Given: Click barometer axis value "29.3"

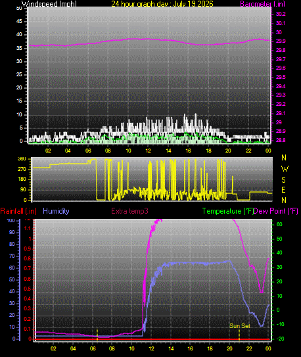Looking at the screenshot, I should point(281,95).
